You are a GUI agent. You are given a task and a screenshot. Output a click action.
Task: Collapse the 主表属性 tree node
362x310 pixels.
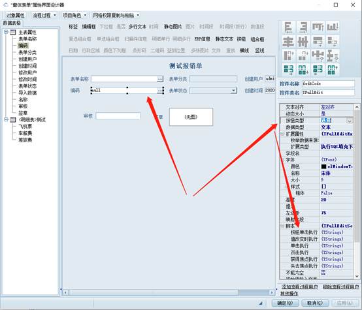point(6,32)
